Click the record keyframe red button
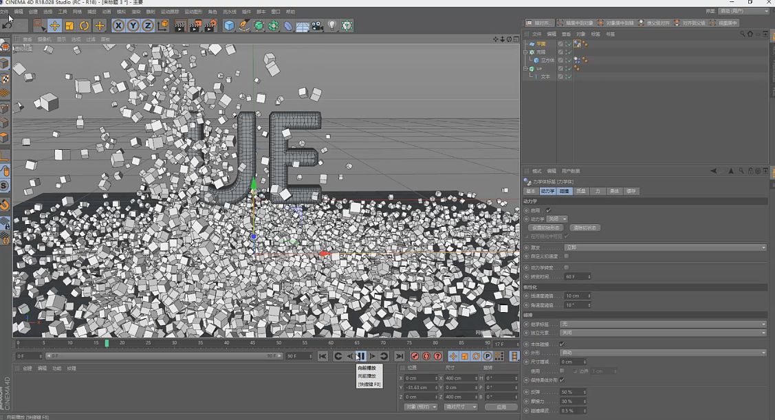This screenshot has width=775, height=420. click(415, 356)
